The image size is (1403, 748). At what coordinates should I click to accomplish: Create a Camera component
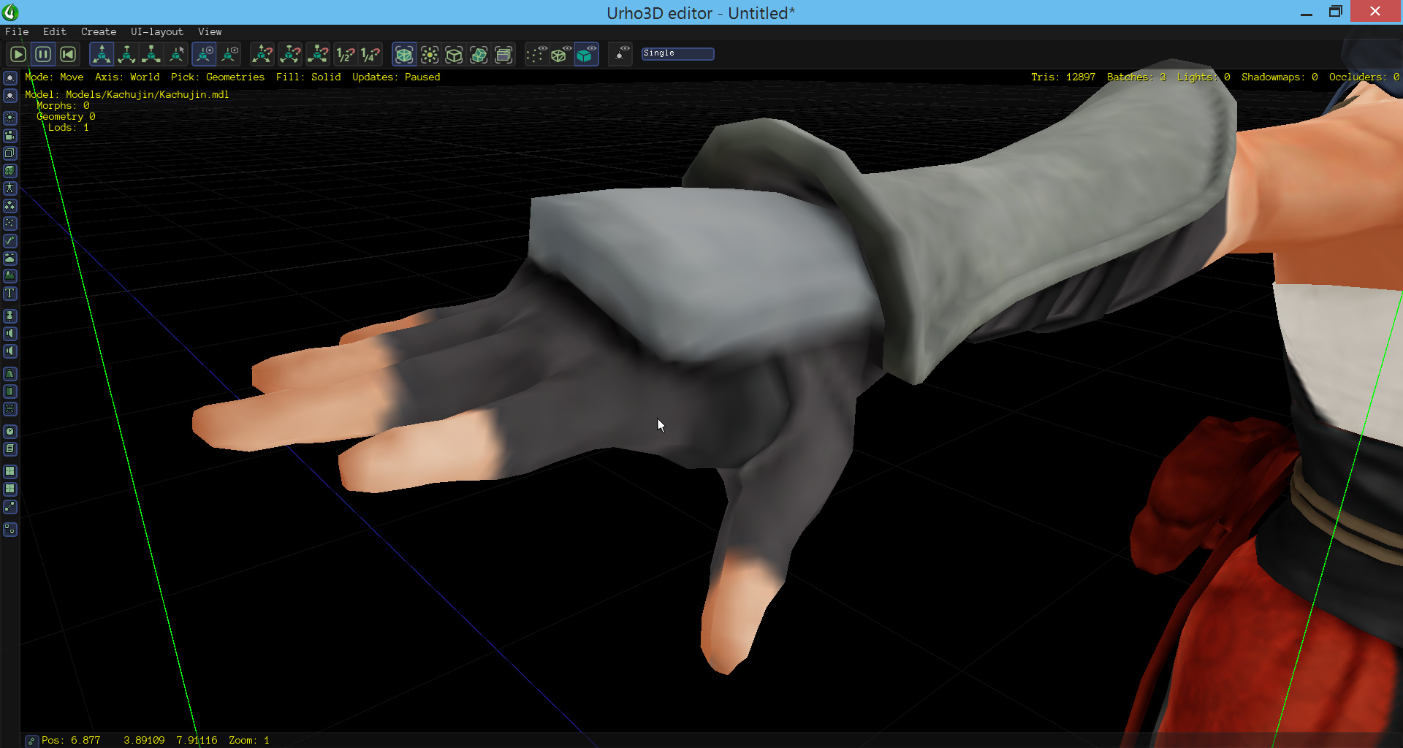coord(10,135)
